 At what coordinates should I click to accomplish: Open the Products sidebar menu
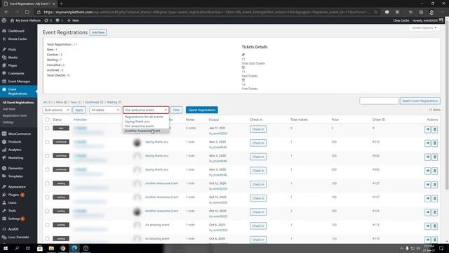click(15, 142)
